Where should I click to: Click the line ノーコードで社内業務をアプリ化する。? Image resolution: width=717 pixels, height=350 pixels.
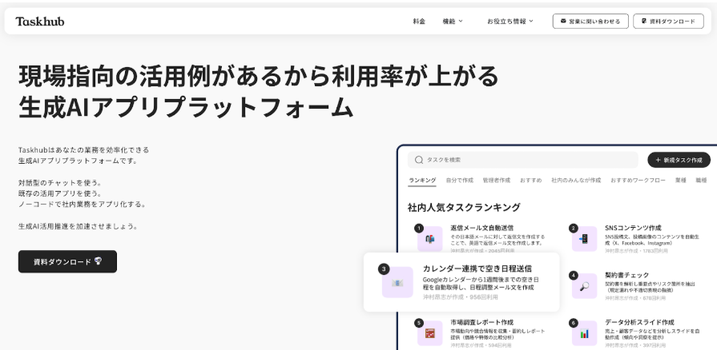(83, 205)
